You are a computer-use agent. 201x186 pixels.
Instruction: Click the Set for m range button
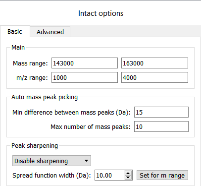pos(162,175)
